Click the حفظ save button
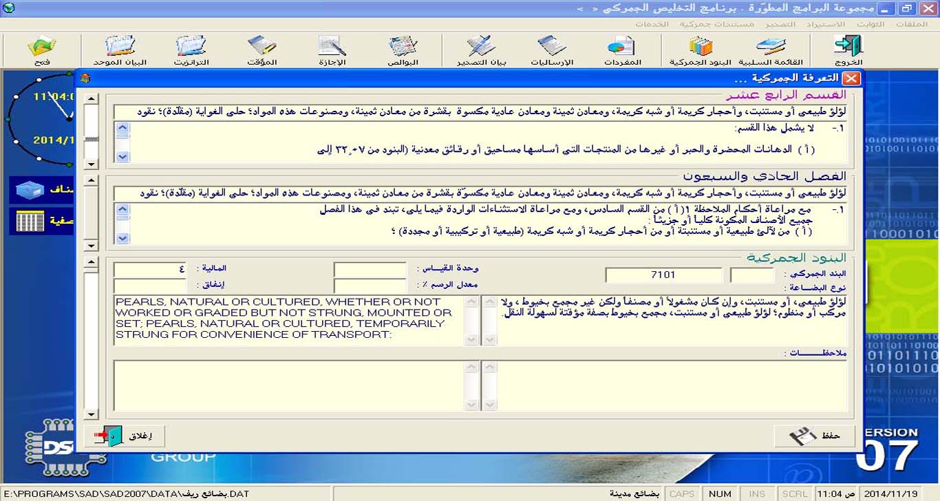Screen dimensions: 940x501 (815, 436)
